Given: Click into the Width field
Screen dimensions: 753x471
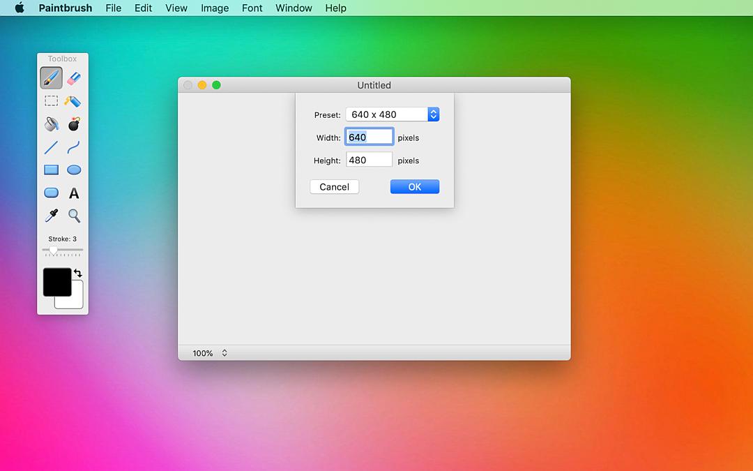Looking at the screenshot, I should pyautogui.click(x=370, y=137).
